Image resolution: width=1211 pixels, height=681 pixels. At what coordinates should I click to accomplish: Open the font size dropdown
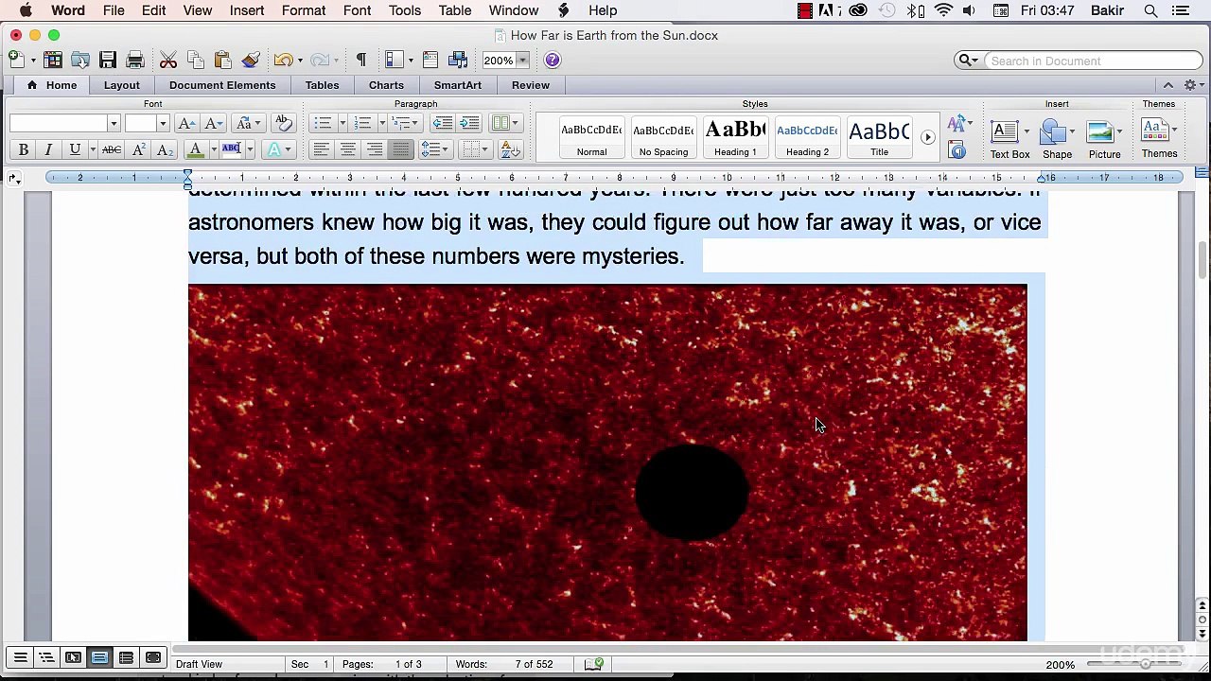click(162, 124)
